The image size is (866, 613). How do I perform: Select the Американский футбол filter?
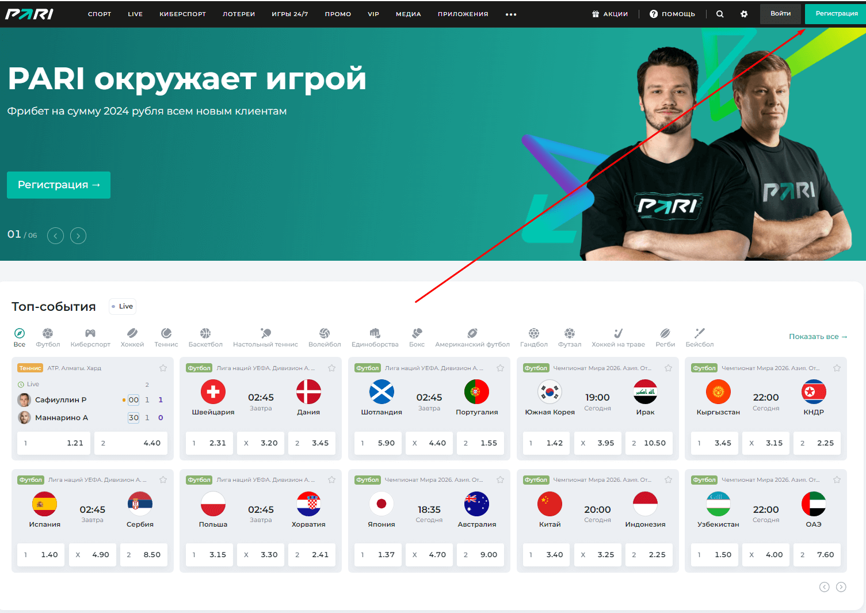coord(472,337)
